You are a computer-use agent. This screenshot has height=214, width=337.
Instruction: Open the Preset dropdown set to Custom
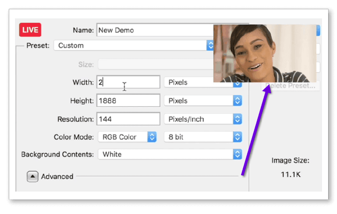133,45
